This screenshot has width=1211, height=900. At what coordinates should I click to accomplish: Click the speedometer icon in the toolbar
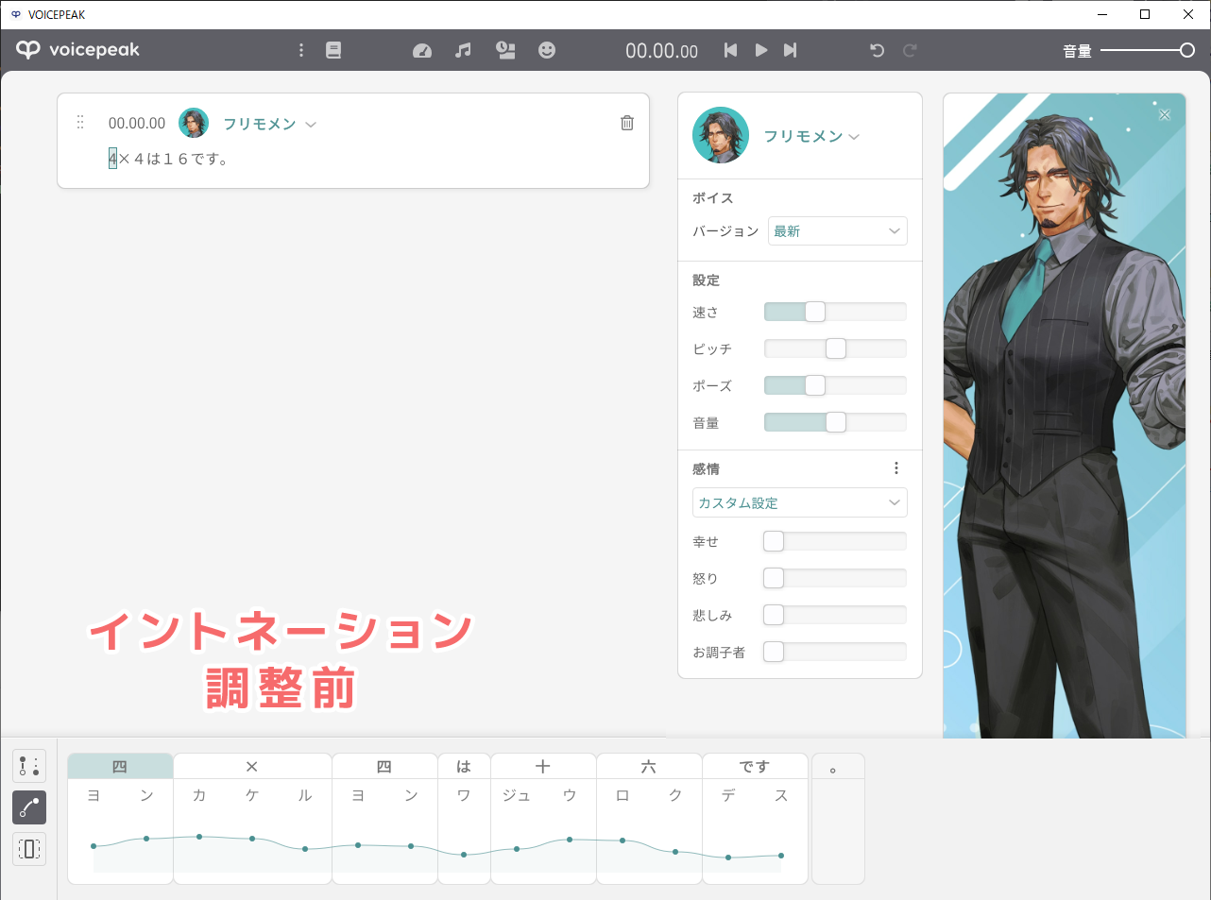422,51
